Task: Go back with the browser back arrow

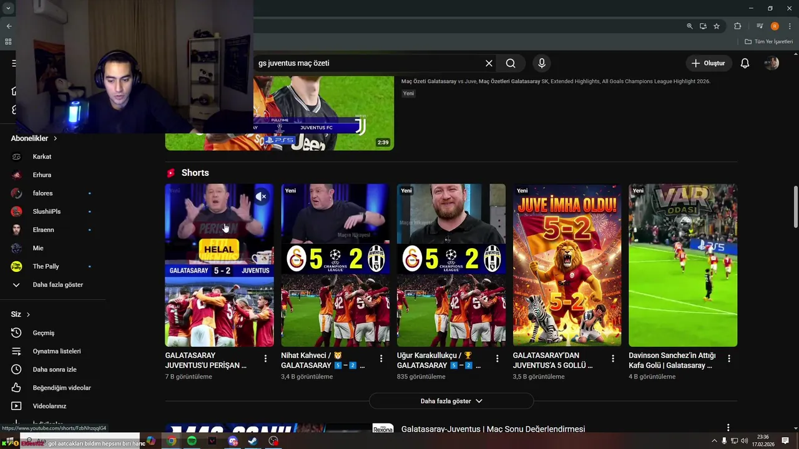Action: click(9, 26)
